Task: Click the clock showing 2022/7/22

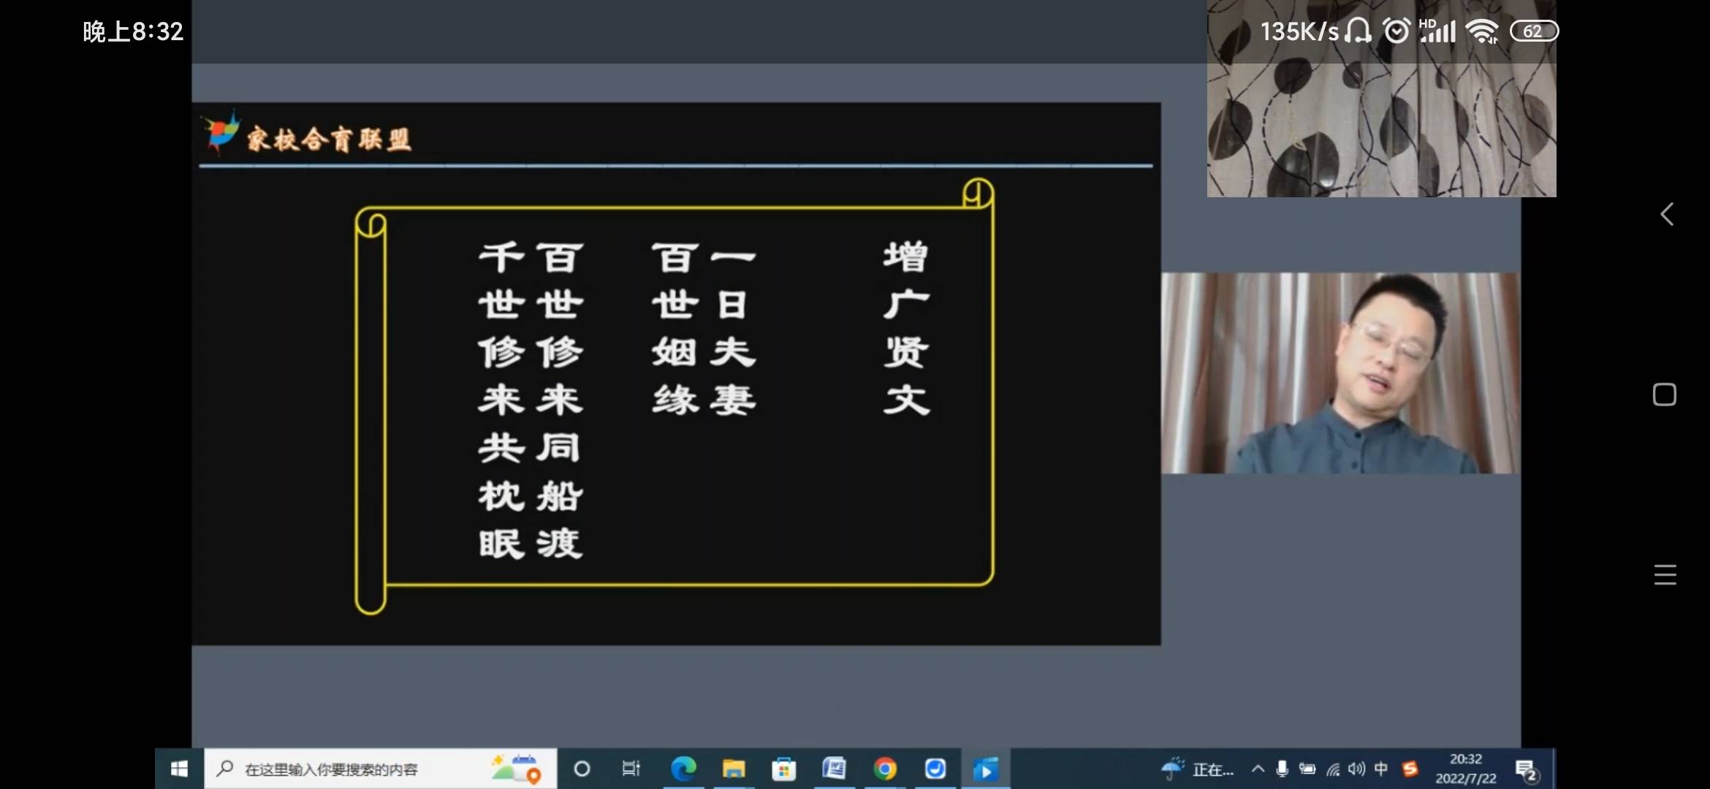Action: point(1469,769)
